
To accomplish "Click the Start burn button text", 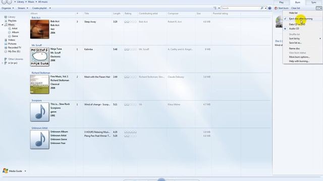I will [x=283, y=8].
